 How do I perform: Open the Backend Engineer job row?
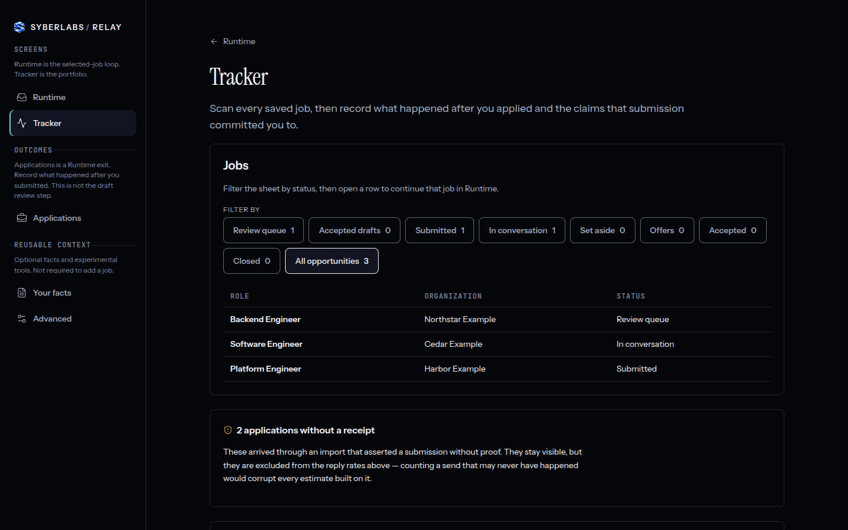[496, 319]
